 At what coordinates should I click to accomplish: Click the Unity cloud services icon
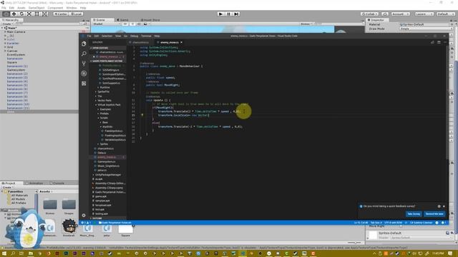pyautogui.click(x=385, y=14)
